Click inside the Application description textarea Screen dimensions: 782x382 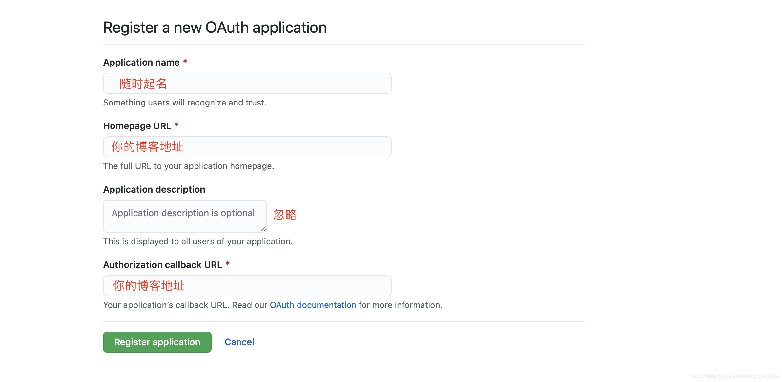point(185,216)
